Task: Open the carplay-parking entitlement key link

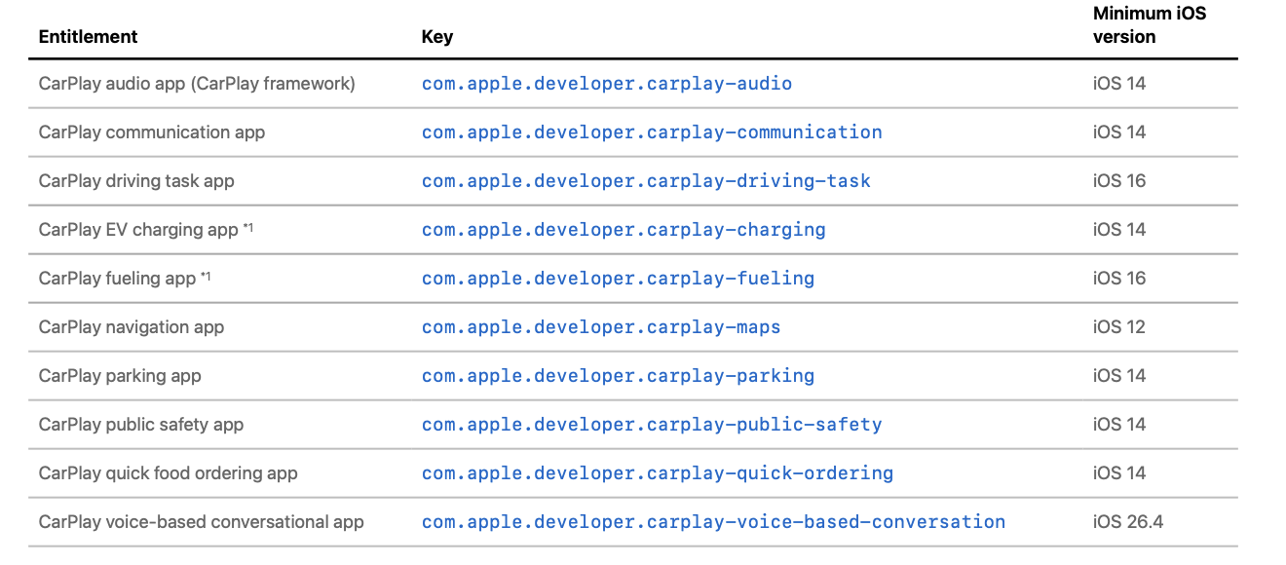Action: tap(617, 376)
